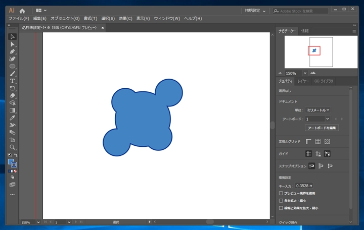Select the Rotate tool
Screen dimensions: 364x230
[x=12, y=88]
